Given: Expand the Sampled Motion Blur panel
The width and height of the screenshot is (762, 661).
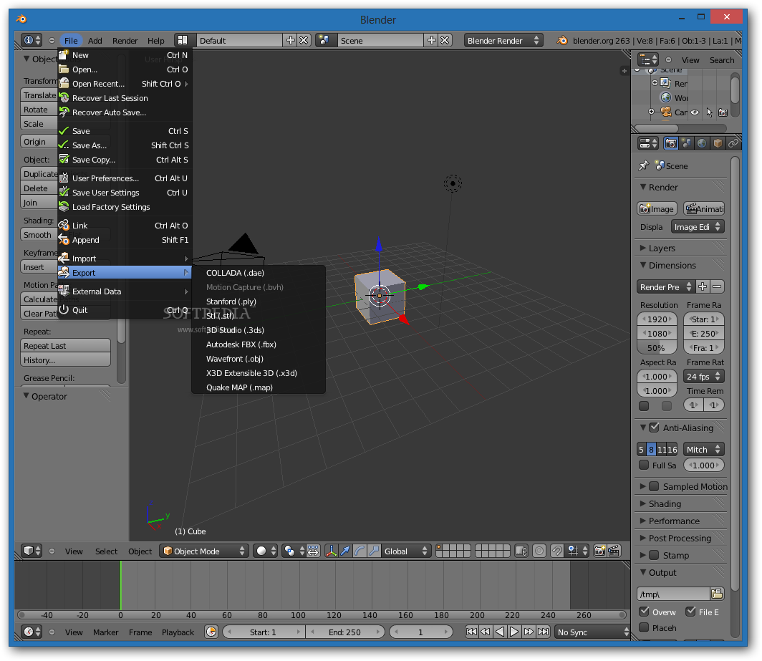Looking at the screenshot, I should (x=642, y=486).
